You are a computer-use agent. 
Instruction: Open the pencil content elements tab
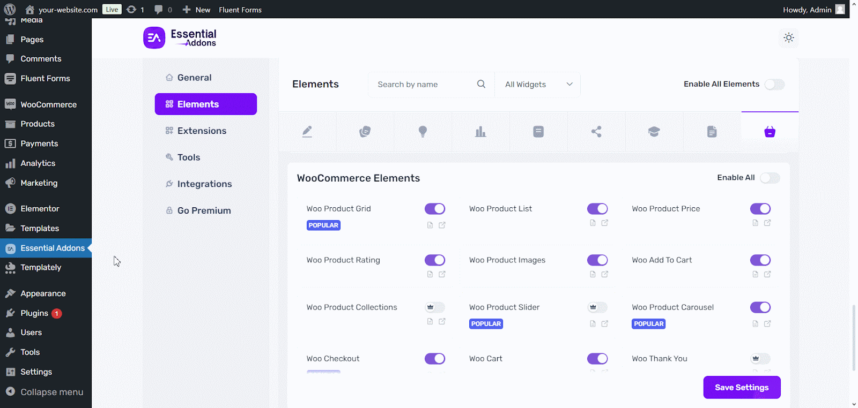point(307,132)
